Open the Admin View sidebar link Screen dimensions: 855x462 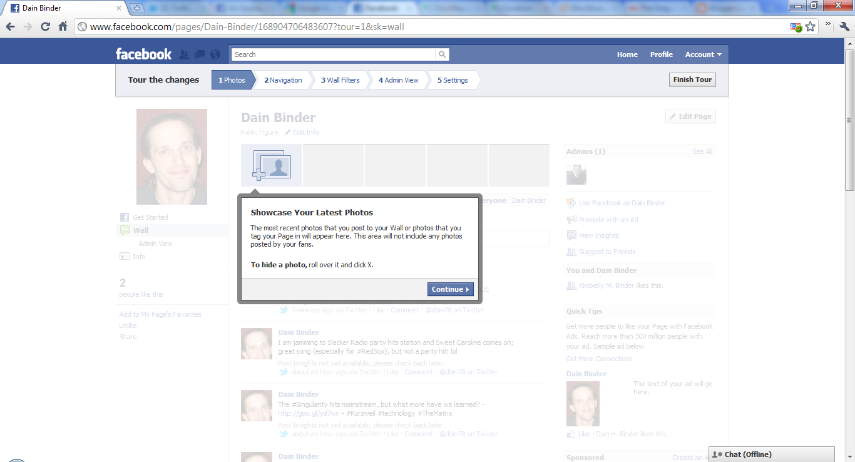156,244
